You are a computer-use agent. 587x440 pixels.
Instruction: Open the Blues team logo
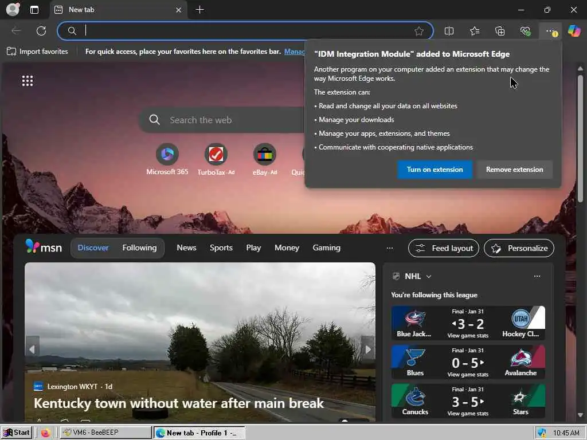pos(415,357)
